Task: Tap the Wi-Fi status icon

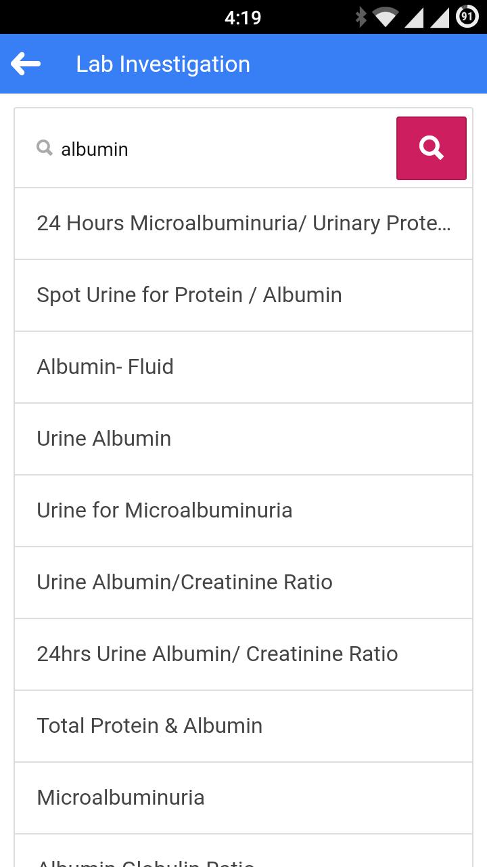Action: tap(385, 17)
